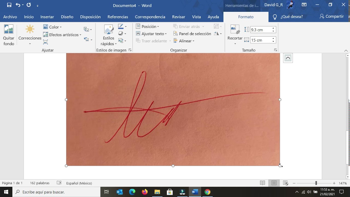Viewport: 350px width, 197px height.
Task: Open the Undo history dropdown arrow
Action: tap(23, 5)
